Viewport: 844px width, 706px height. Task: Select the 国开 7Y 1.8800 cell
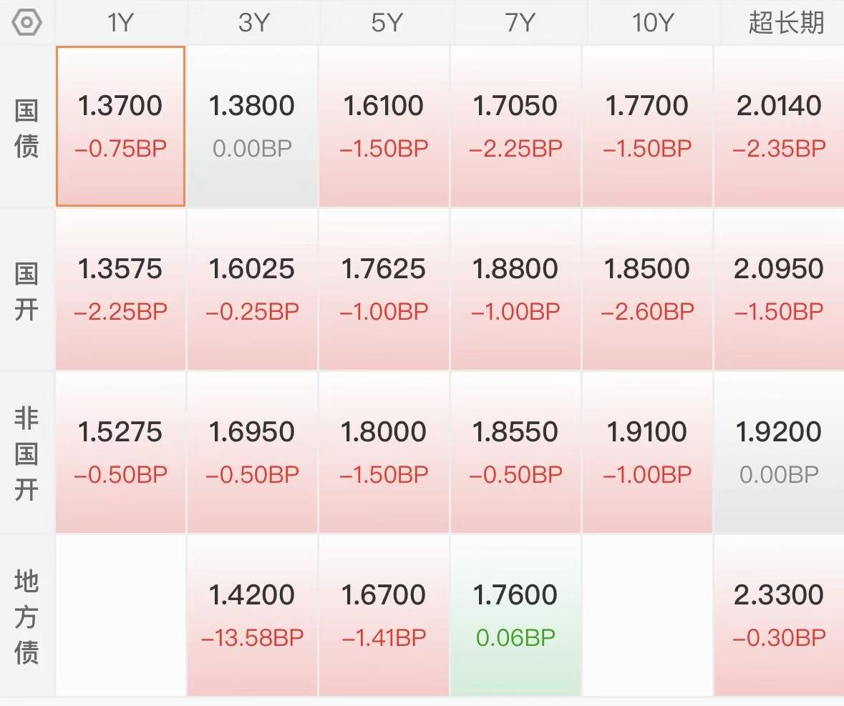tap(515, 290)
